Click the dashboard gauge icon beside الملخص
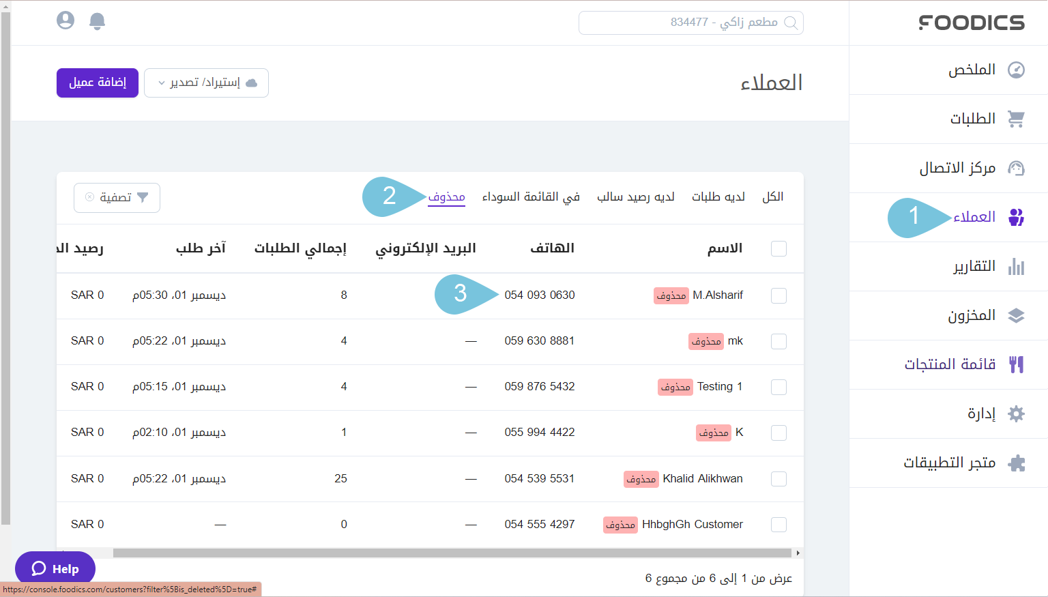 1016,70
